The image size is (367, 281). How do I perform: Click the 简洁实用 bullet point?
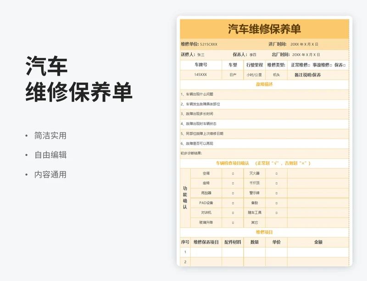tap(50, 136)
